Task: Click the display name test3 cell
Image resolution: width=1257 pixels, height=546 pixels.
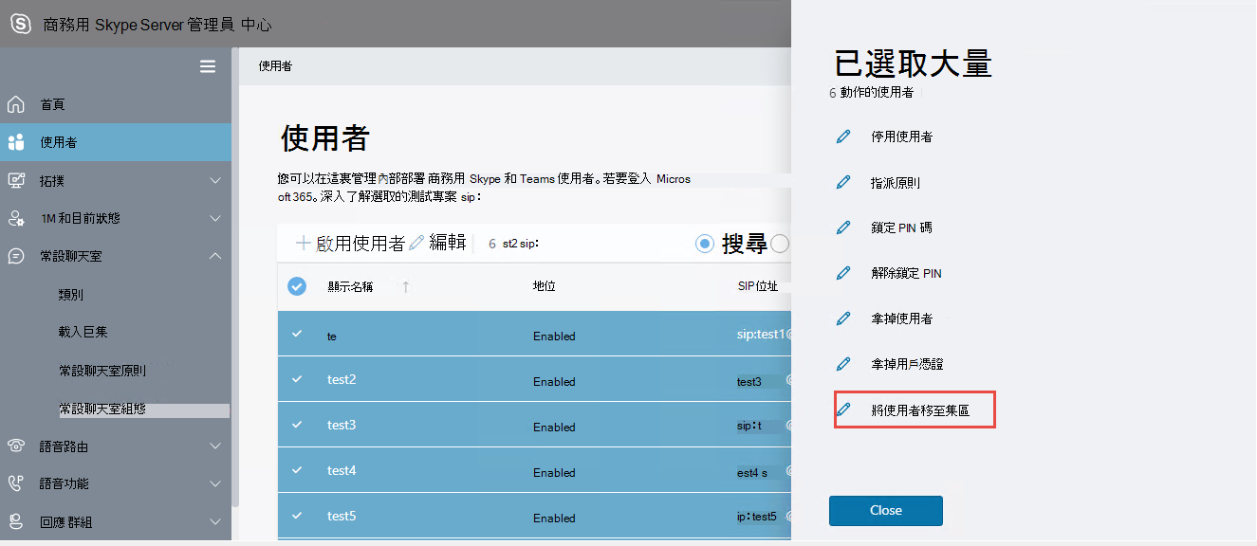Action: pos(342,425)
